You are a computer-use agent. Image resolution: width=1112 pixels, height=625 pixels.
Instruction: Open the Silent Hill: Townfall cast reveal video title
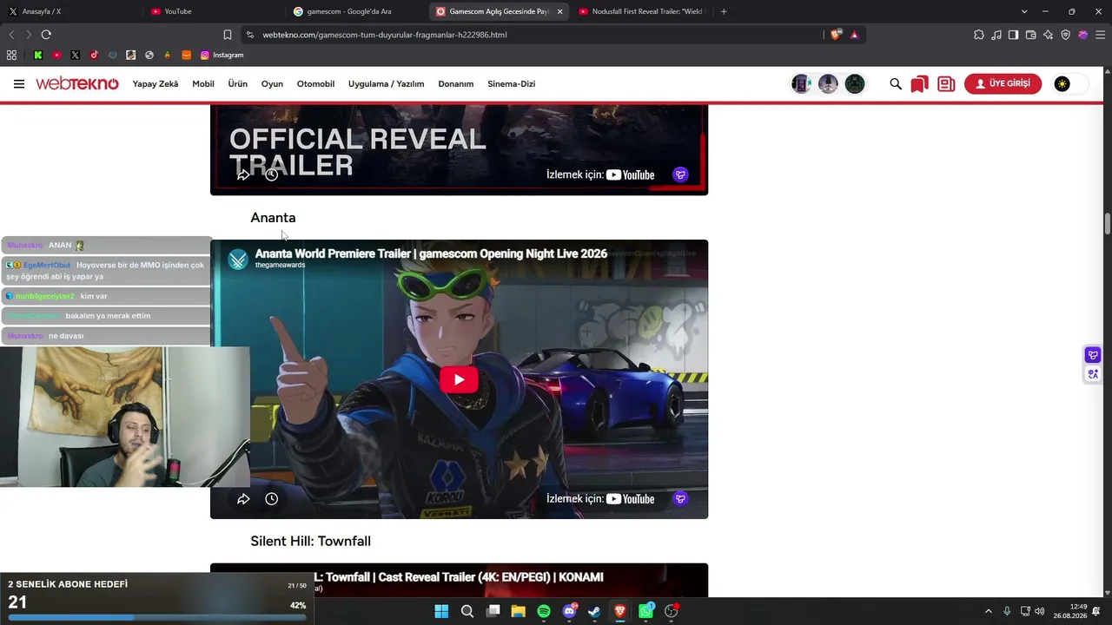[x=459, y=577]
